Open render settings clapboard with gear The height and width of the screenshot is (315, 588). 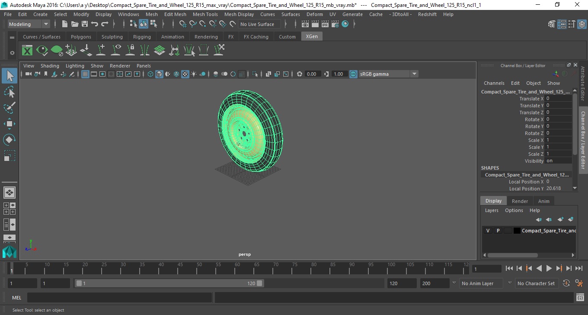335,24
